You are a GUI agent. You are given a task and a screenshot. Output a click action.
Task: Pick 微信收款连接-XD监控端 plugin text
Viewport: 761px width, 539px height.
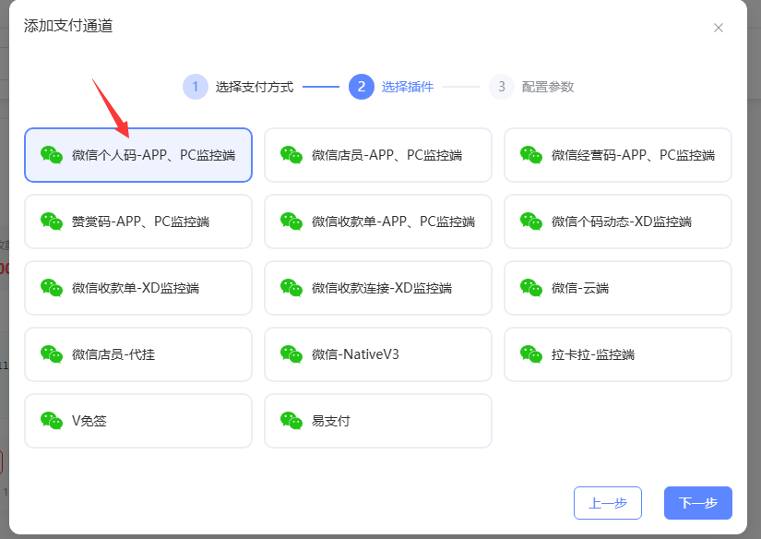pyautogui.click(x=382, y=288)
